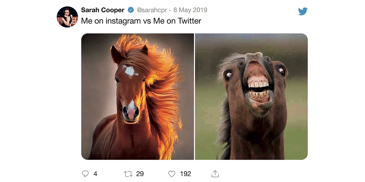View the glamorous orange-maned horse image
Image resolution: width=365 pixels, height=182 pixels.
[137, 97]
